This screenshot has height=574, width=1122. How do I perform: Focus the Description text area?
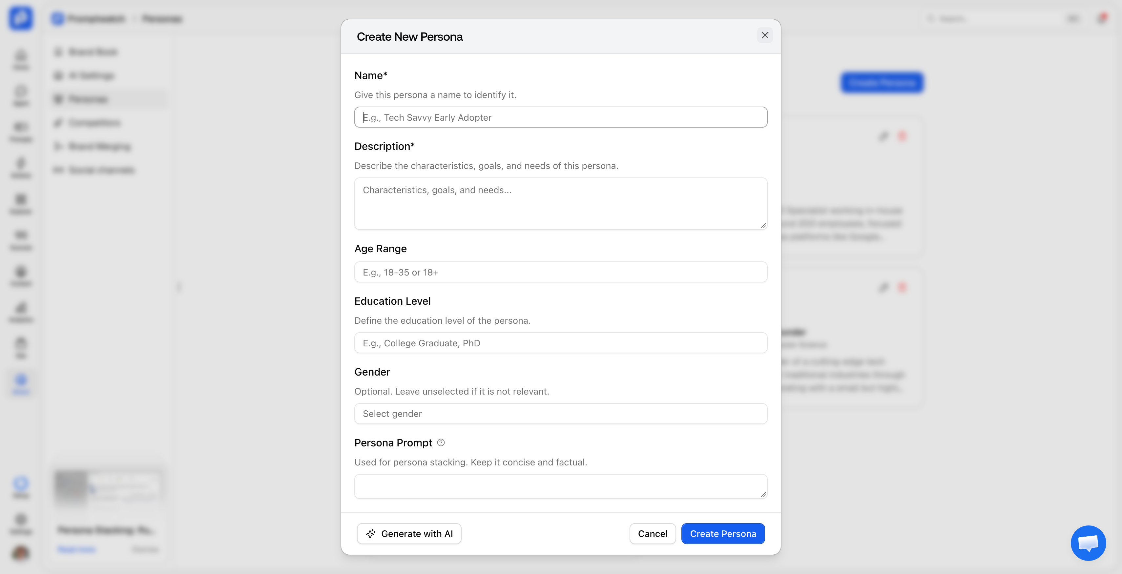[561, 203]
